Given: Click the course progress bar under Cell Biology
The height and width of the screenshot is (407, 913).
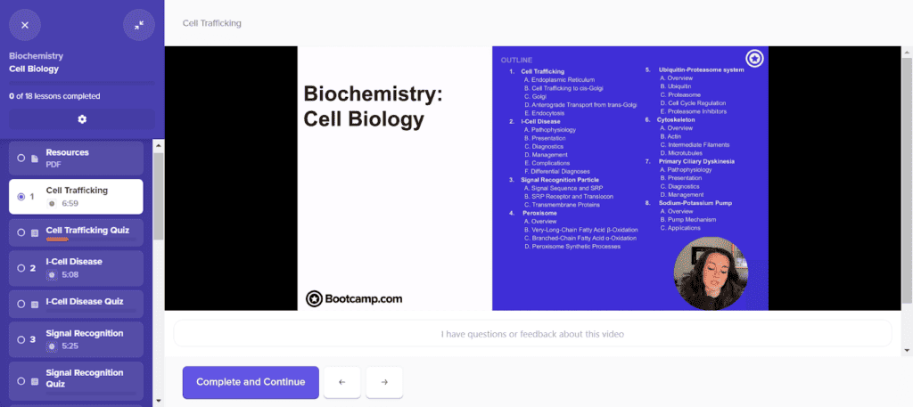Looking at the screenshot, I should pyautogui.click(x=82, y=84).
